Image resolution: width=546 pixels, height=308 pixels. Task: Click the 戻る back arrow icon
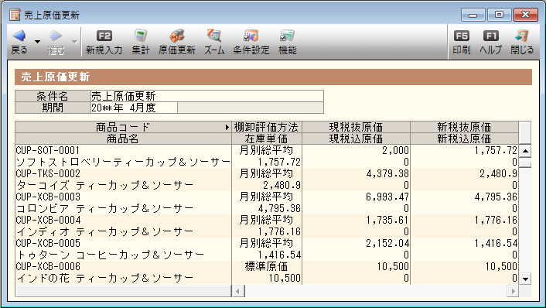[x=19, y=36]
